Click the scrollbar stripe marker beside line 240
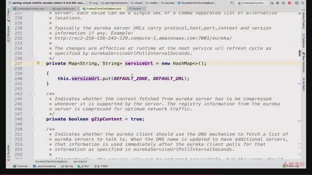This screenshot has height=175, width=312. [x=300, y=84]
